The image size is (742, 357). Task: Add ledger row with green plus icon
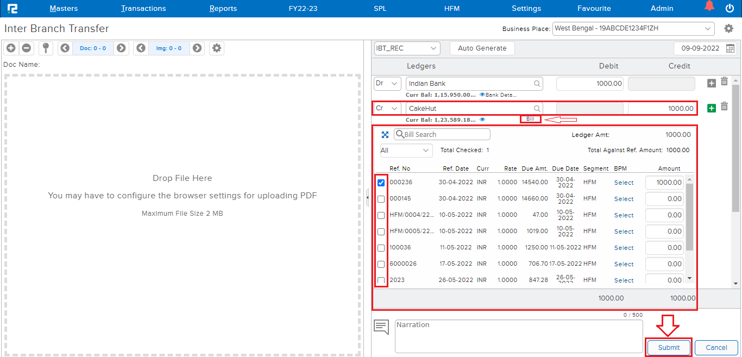pyautogui.click(x=712, y=108)
